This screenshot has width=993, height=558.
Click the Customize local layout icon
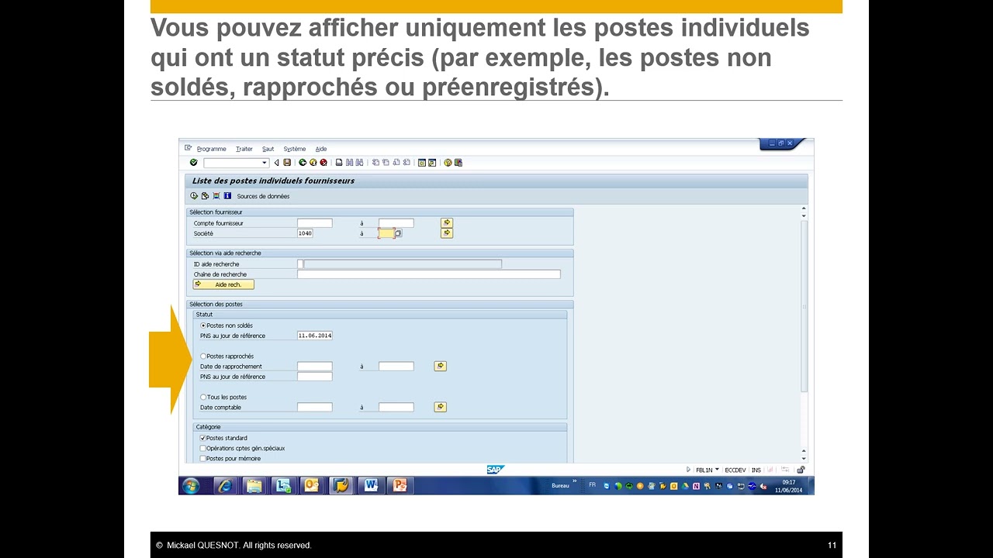(x=458, y=163)
